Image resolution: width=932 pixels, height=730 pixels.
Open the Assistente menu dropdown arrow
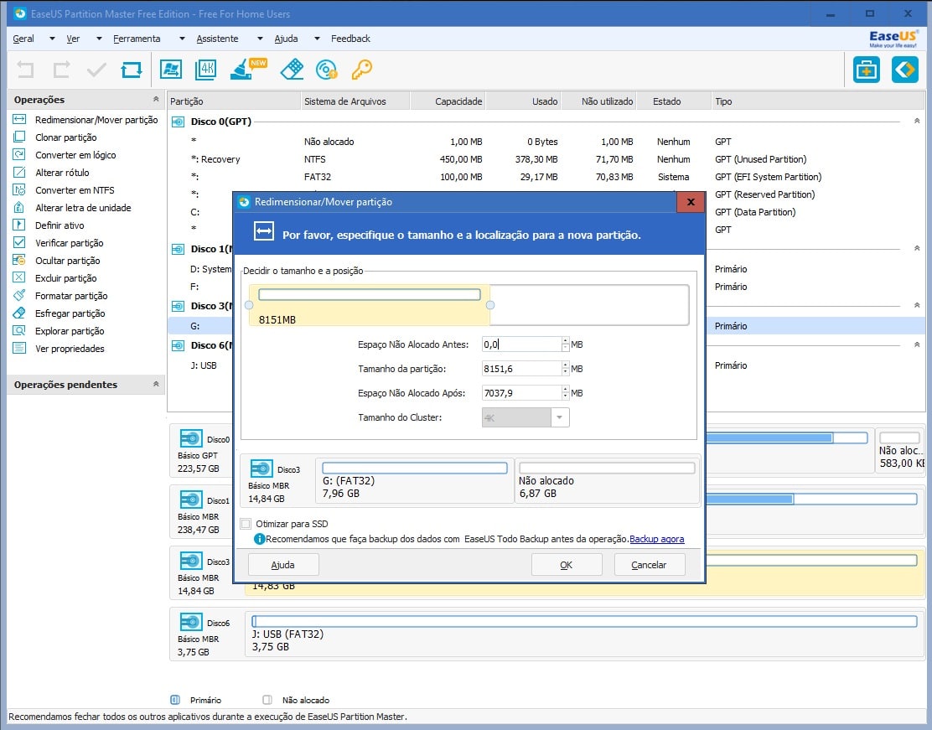pyautogui.click(x=260, y=39)
